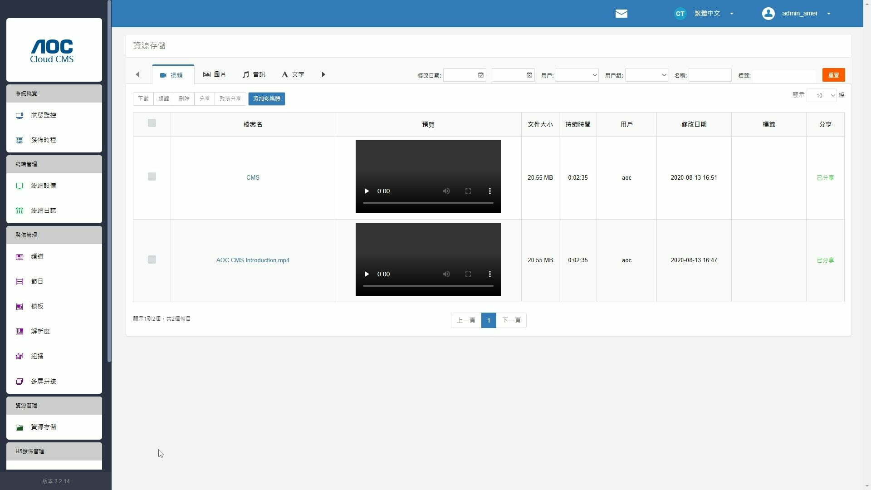Click the 狀態監控 monitor icon in the sidebar

click(20, 115)
